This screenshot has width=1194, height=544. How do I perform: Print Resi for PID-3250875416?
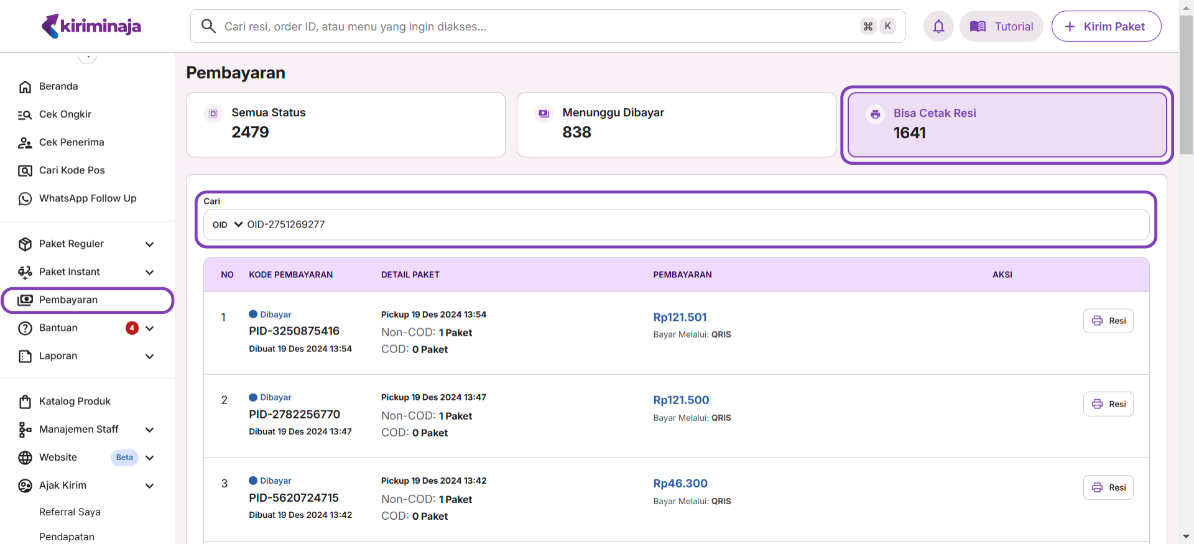[x=1108, y=321]
